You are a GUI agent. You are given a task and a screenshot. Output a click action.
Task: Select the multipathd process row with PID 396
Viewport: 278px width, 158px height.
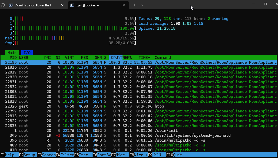click(x=138, y=140)
